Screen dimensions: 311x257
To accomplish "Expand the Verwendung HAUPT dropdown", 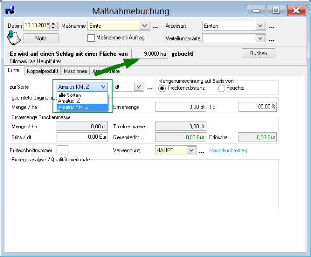I will [190, 150].
